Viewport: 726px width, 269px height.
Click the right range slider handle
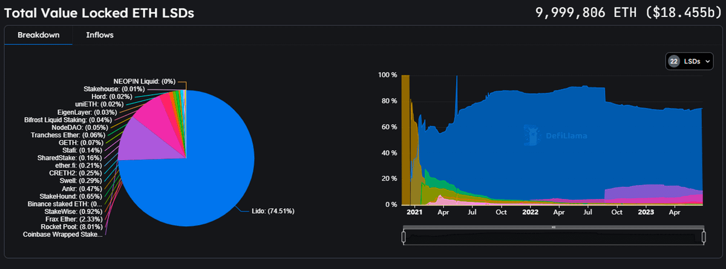click(704, 237)
